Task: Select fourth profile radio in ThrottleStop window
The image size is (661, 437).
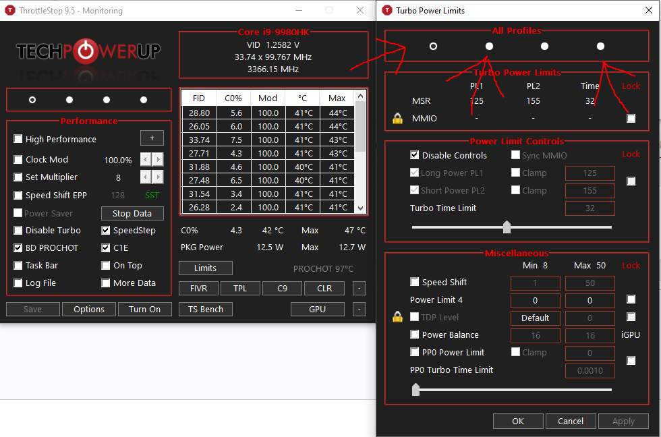Action: [144, 100]
